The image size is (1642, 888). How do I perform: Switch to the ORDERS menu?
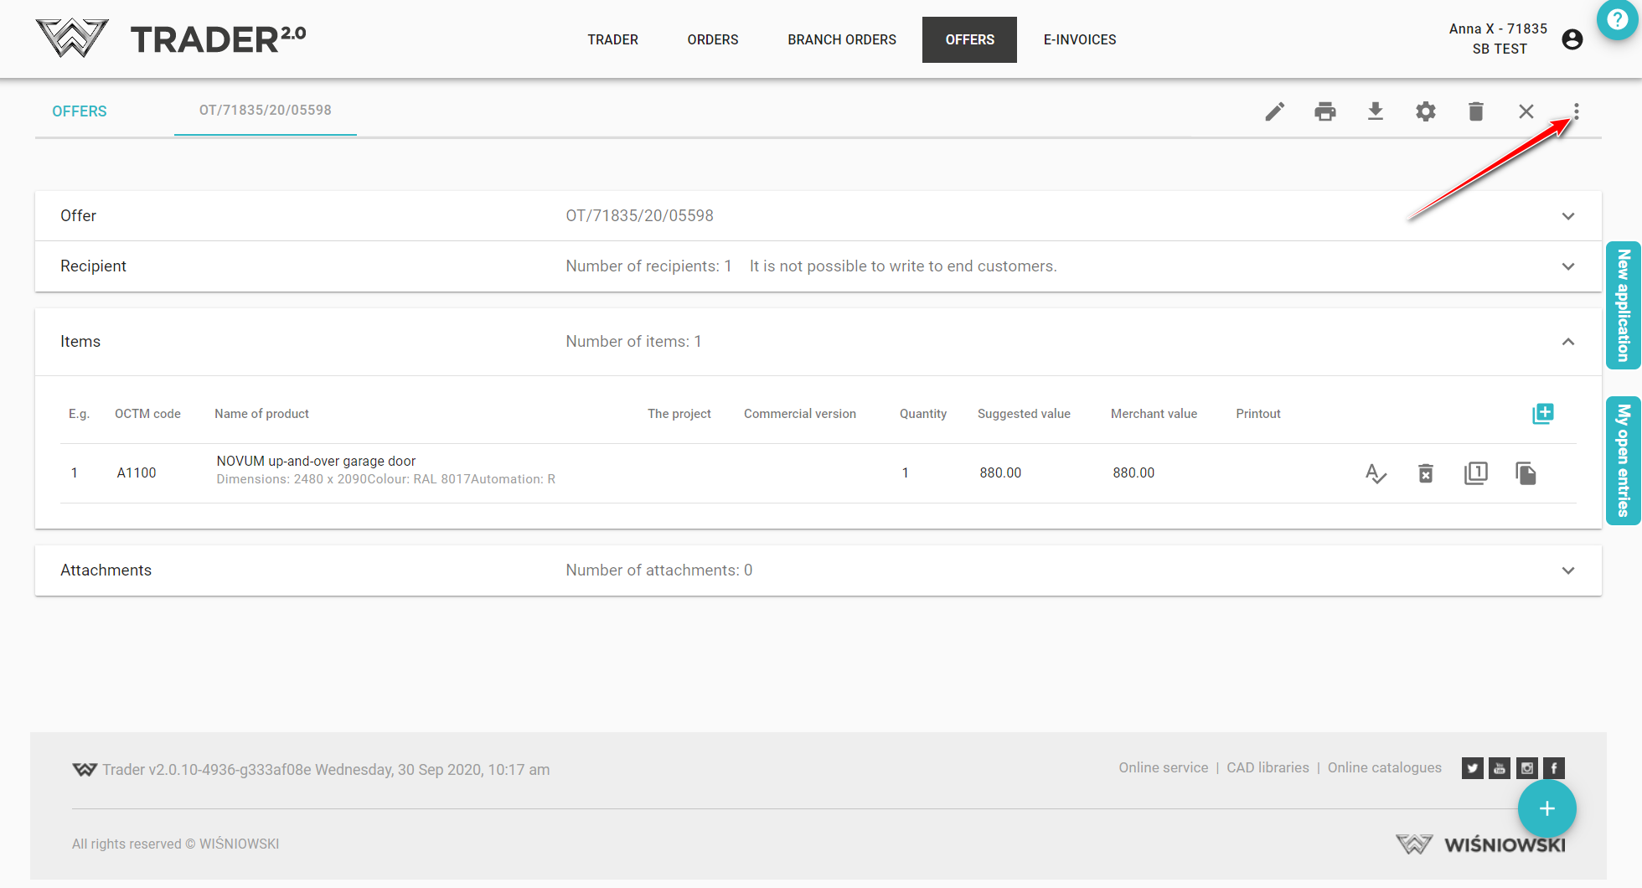[712, 39]
